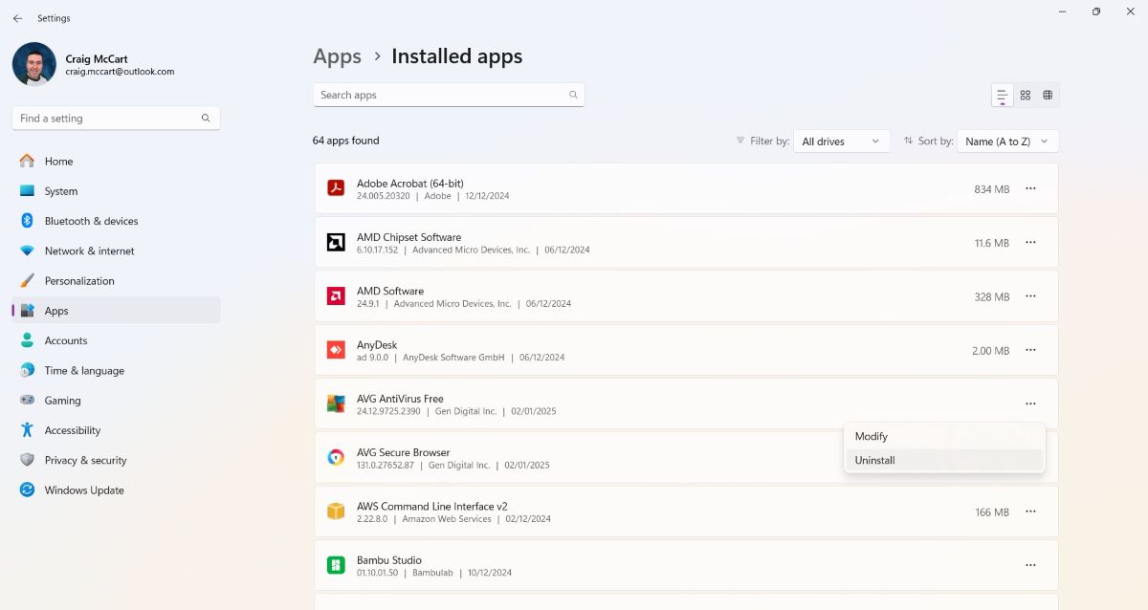Open more options for AnyDesk

coord(1030,350)
